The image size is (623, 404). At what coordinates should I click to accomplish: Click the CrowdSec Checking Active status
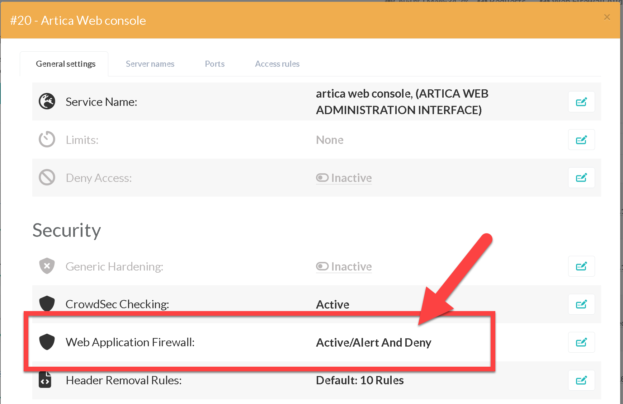click(x=332, y=305)
